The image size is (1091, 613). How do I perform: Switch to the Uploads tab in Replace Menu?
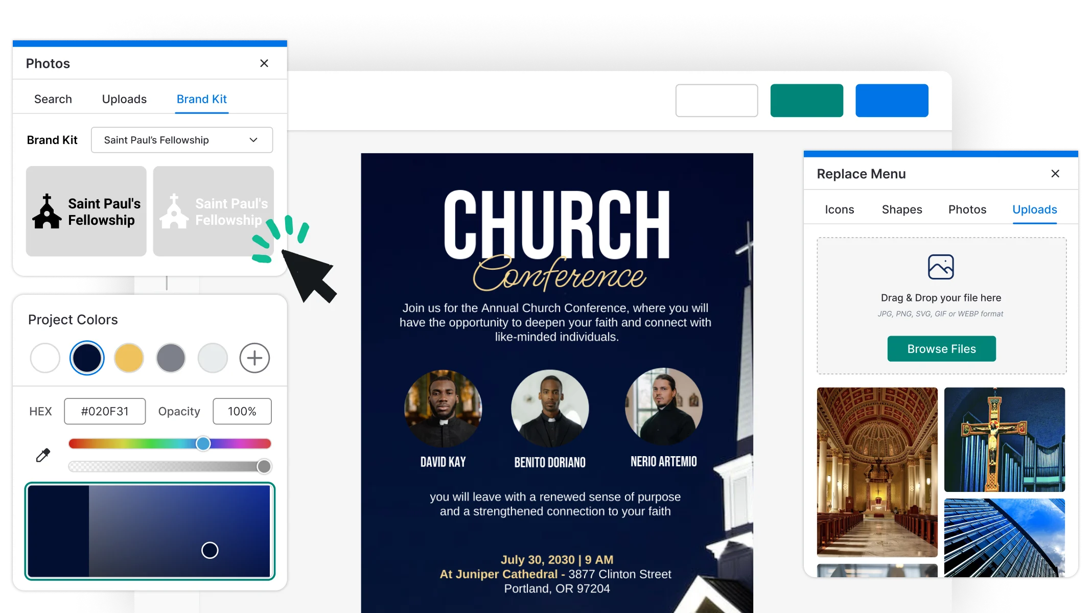coord(1034,210)
